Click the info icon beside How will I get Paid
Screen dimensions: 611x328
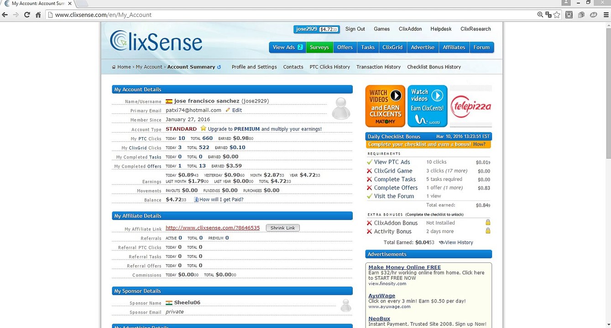coord(196,200)
